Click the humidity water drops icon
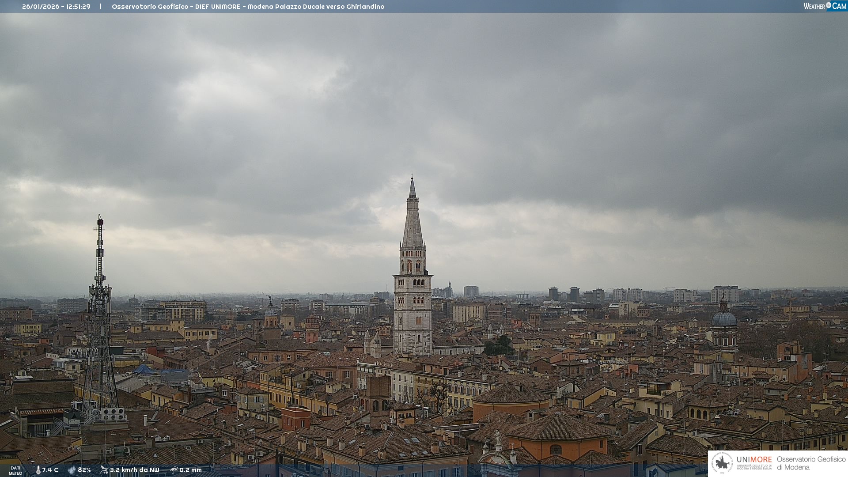 tap(72, 470)
